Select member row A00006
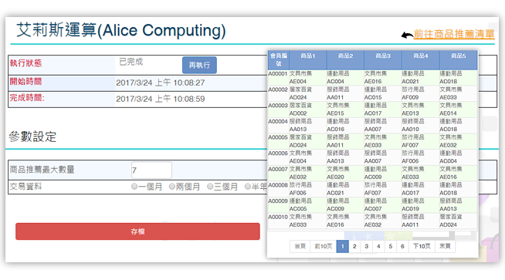The width and height of the screenshot is (505, 280). (372, 157)
